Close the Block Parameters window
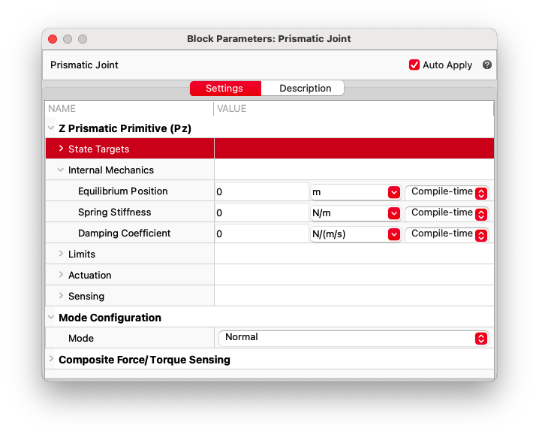 (x=53, y=39)
